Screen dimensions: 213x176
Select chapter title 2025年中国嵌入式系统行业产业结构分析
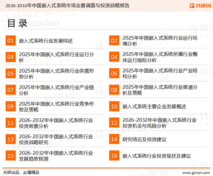[160, 73]
